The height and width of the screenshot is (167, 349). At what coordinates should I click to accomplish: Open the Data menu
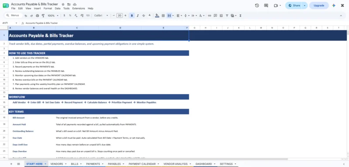point(58,8)
